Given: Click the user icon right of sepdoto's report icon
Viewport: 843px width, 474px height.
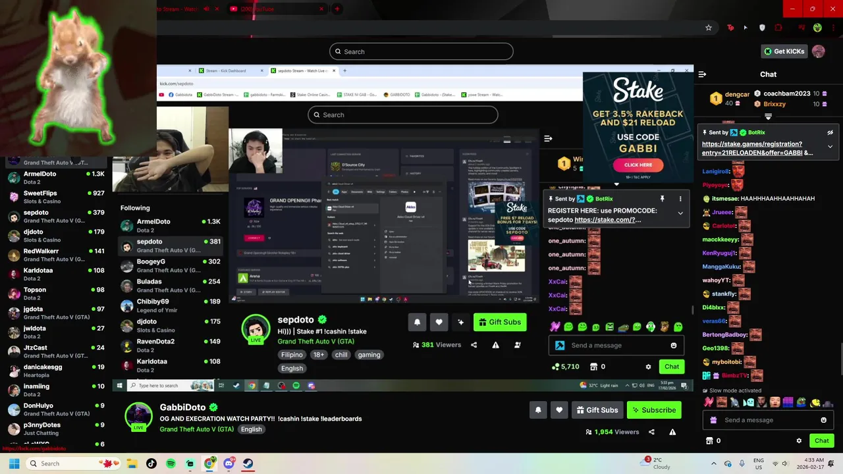Looking at the screenshot, I should pyautogui.click(x=518, y=345).
